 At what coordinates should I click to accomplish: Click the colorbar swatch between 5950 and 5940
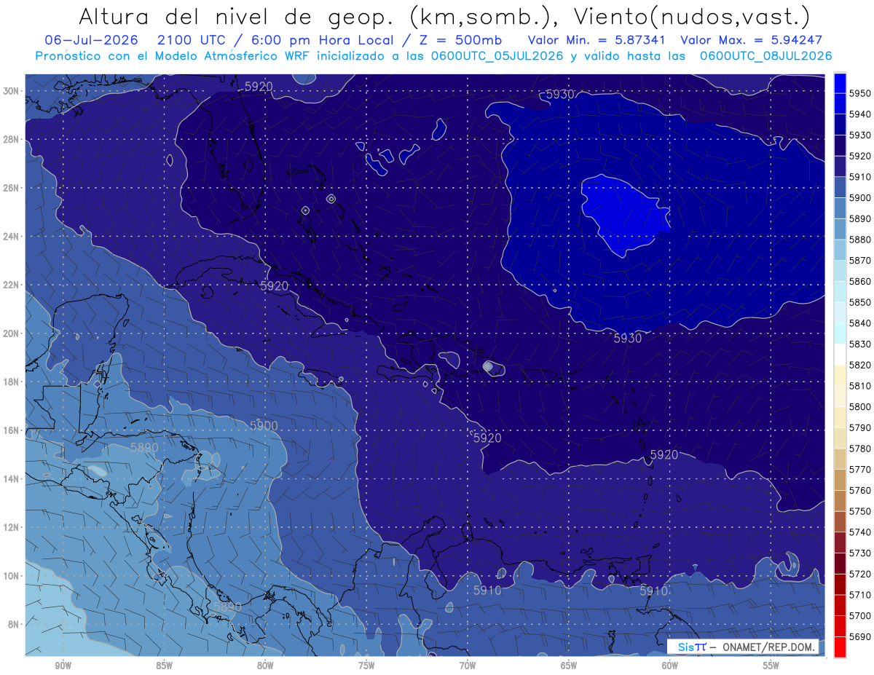pyautogui.click(x=840, y=103)
